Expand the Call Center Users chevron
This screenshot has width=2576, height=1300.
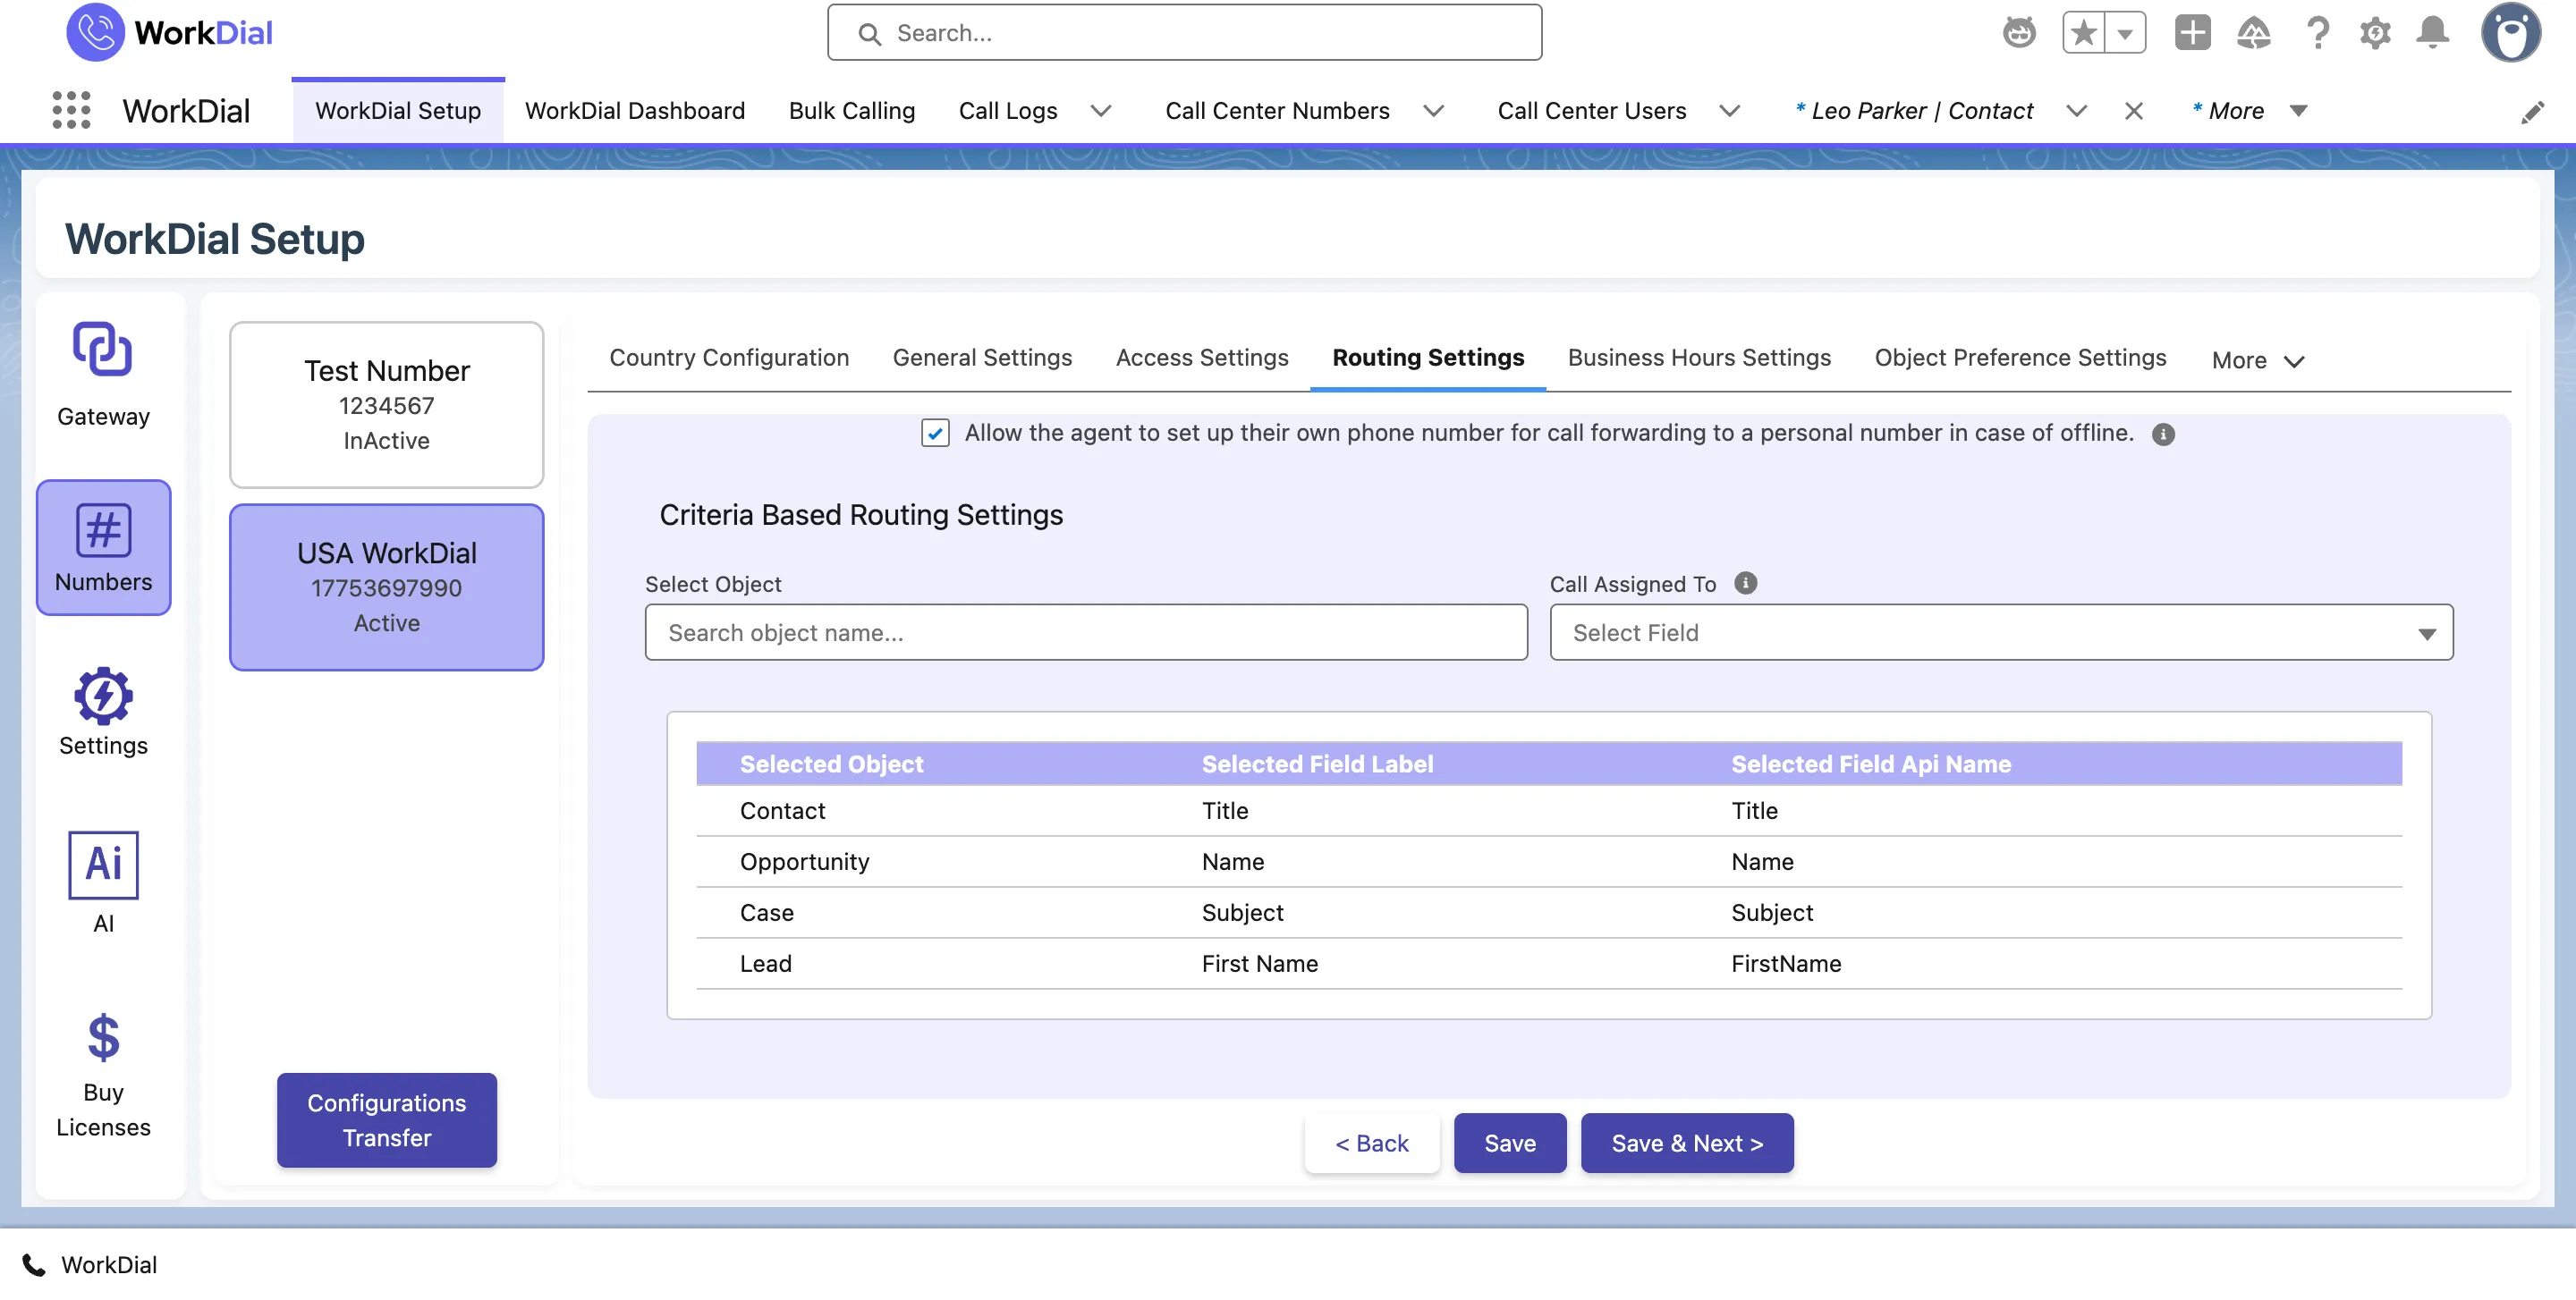(x=1729, y=111)
